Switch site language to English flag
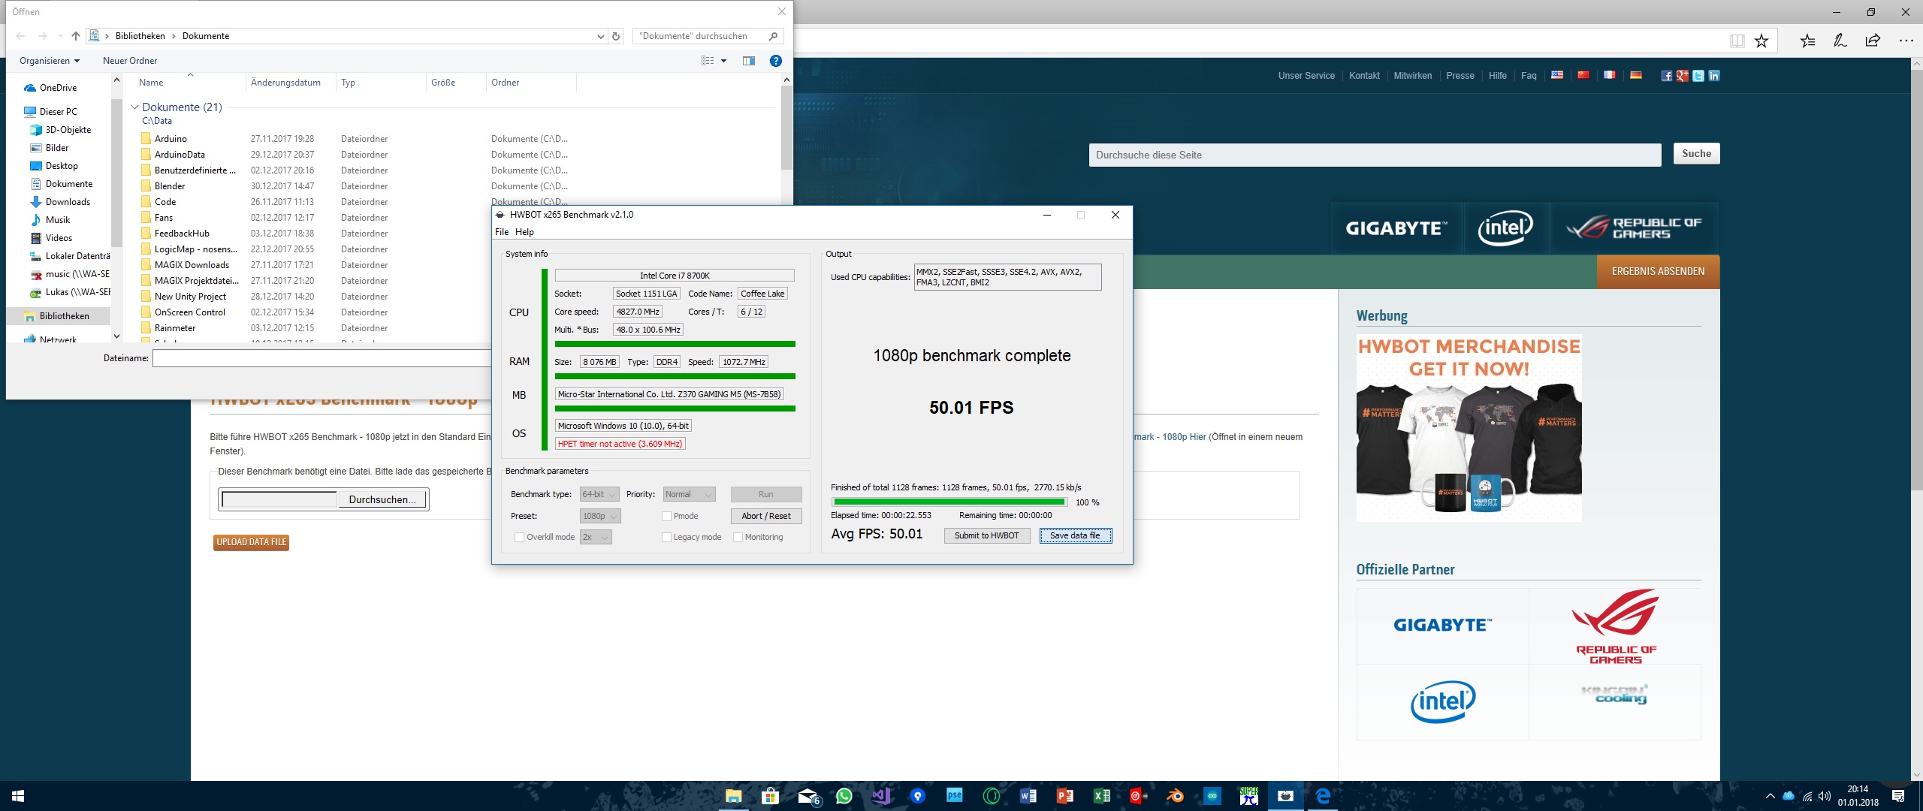This screenshot has width=1923, height=811. click(1557, 75)
